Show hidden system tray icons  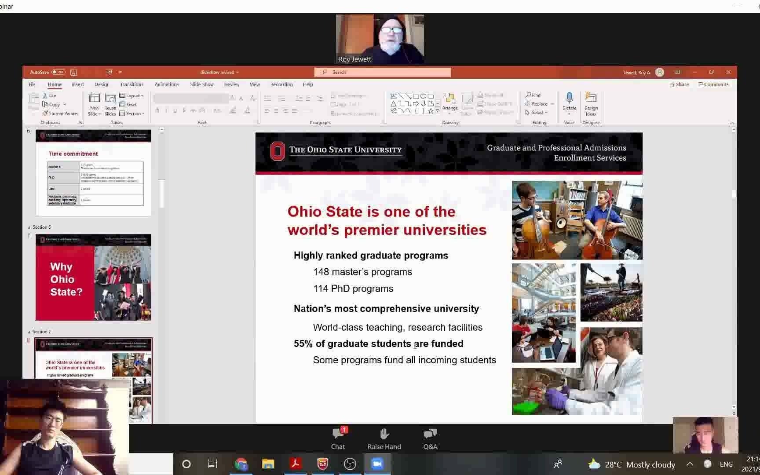pos(690,464)
